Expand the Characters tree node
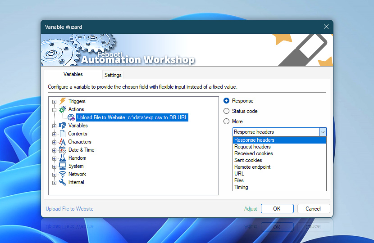This screenshot has width=374, height=243. pyautogui.click(x=54, y=142)
